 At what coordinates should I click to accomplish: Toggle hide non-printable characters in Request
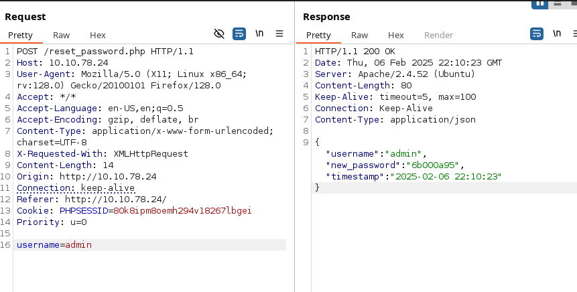tap(219, 34)
